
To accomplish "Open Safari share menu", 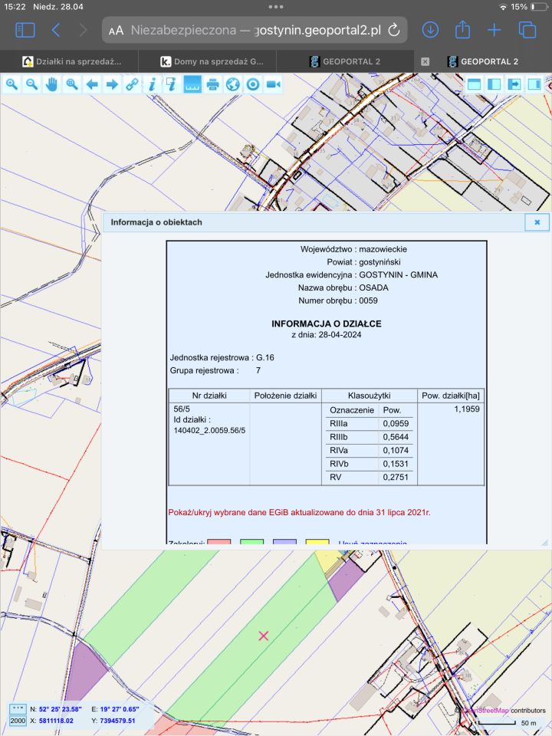I will (462, 30).
